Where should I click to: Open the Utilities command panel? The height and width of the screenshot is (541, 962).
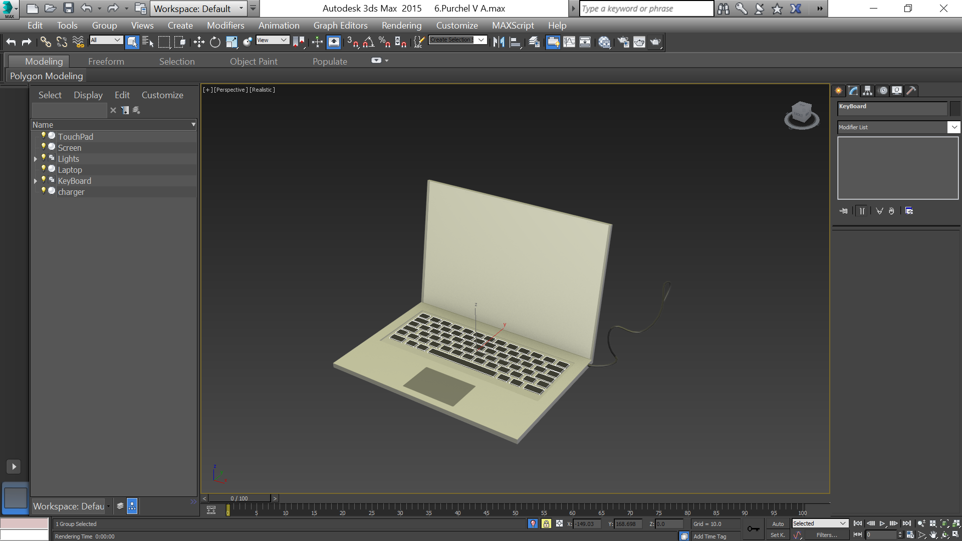coord(911,91)
